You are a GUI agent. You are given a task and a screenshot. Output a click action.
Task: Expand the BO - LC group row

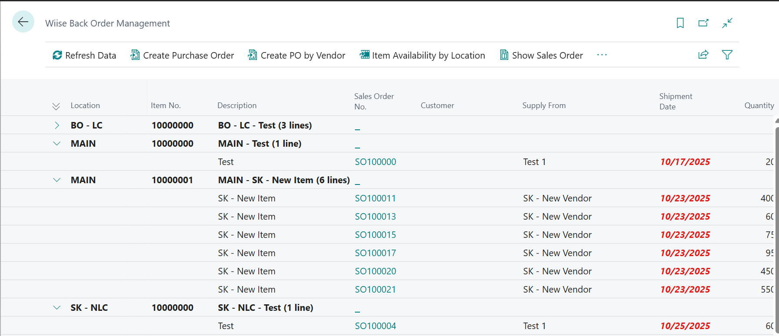tap(57, 125)
